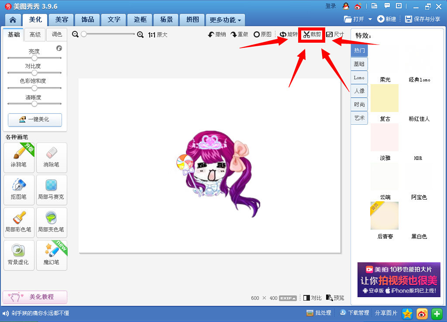This screenshot has height=322, width=447.
Task: Click the 亮度 brightness slider handle
Action: click(x=34, y=58)
